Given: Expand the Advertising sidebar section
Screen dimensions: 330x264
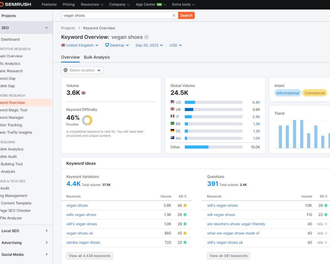Looking at the screenshot, I should 47,243.
